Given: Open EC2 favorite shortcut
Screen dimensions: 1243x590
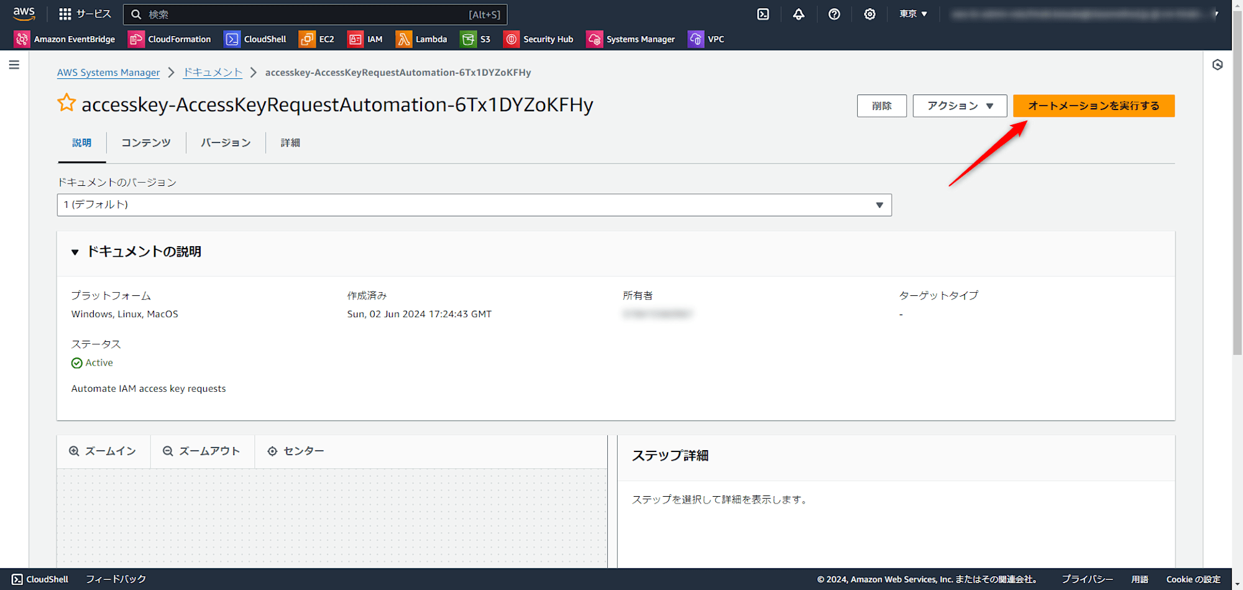Looking at the screenshot, I should [317, 39].
